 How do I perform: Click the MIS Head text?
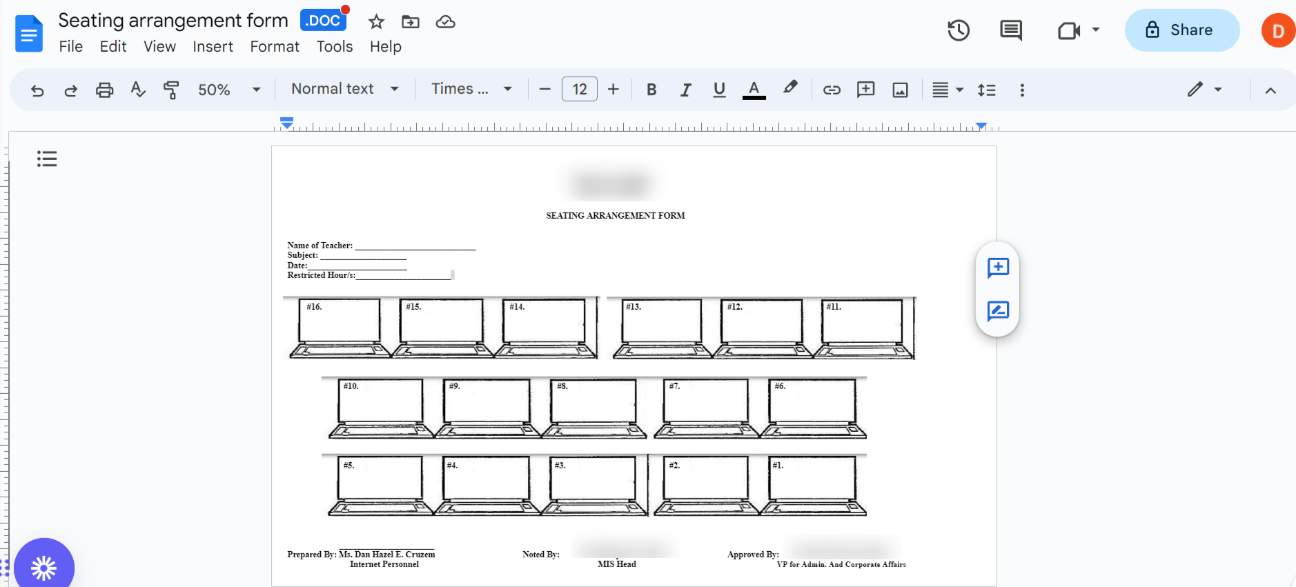617,564
